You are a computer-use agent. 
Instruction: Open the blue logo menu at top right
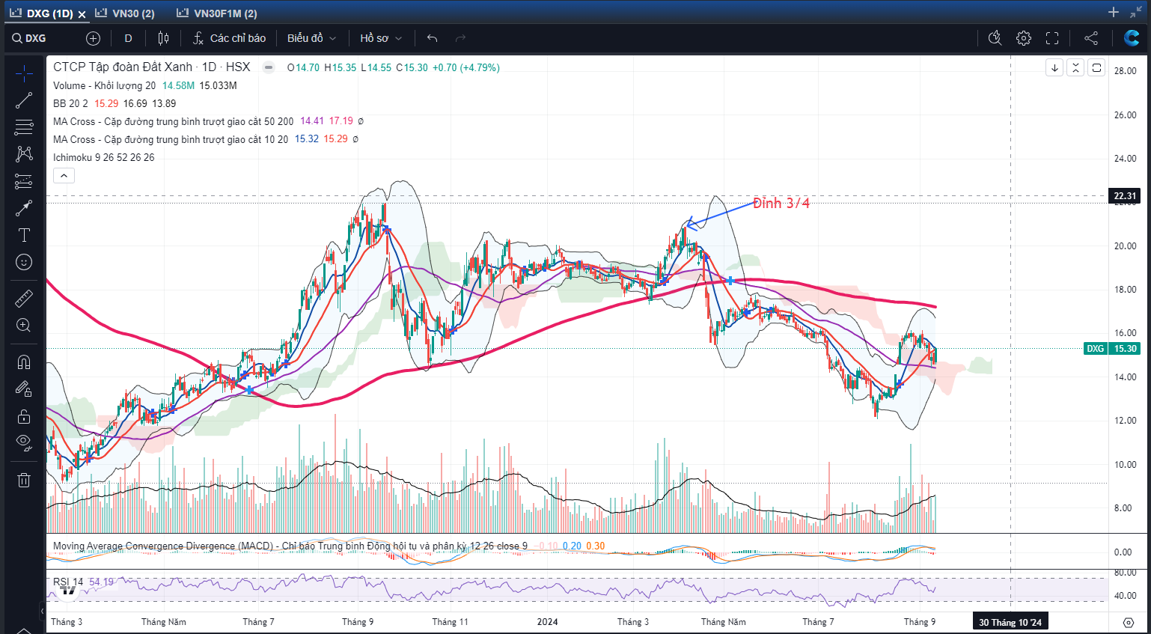(1132, 38)
